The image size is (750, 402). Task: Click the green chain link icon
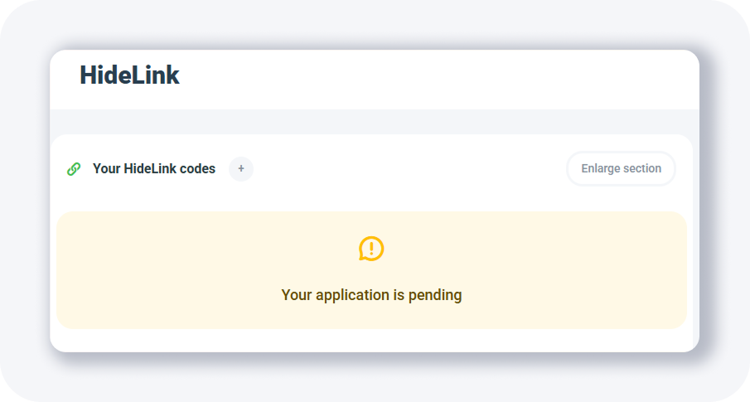tap(74, 169)
